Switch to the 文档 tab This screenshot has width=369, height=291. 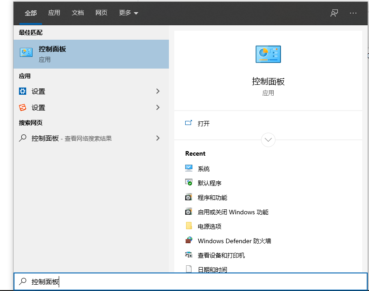78,13
